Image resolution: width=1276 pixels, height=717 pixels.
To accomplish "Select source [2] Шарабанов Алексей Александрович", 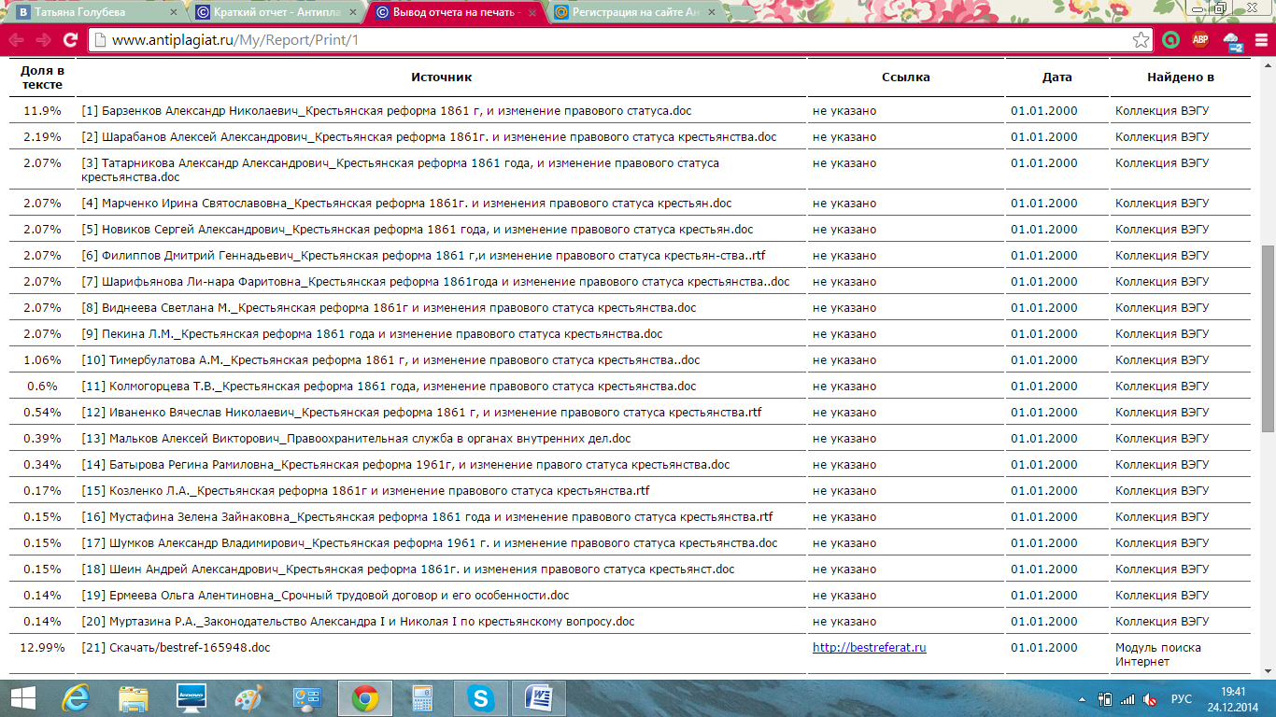I will [429, 136].
